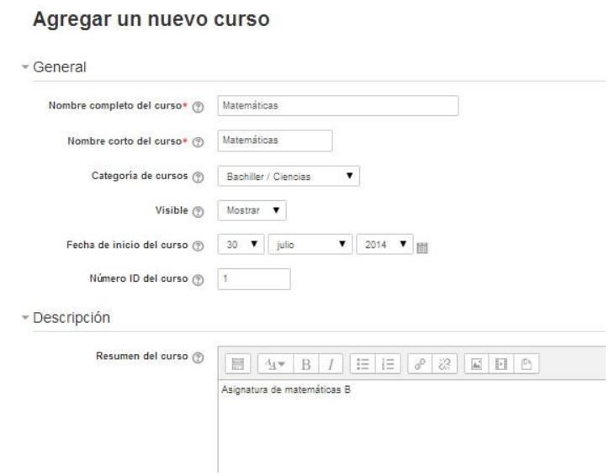Toggle the editor toolbar expand button

click(x=238, y=364)
